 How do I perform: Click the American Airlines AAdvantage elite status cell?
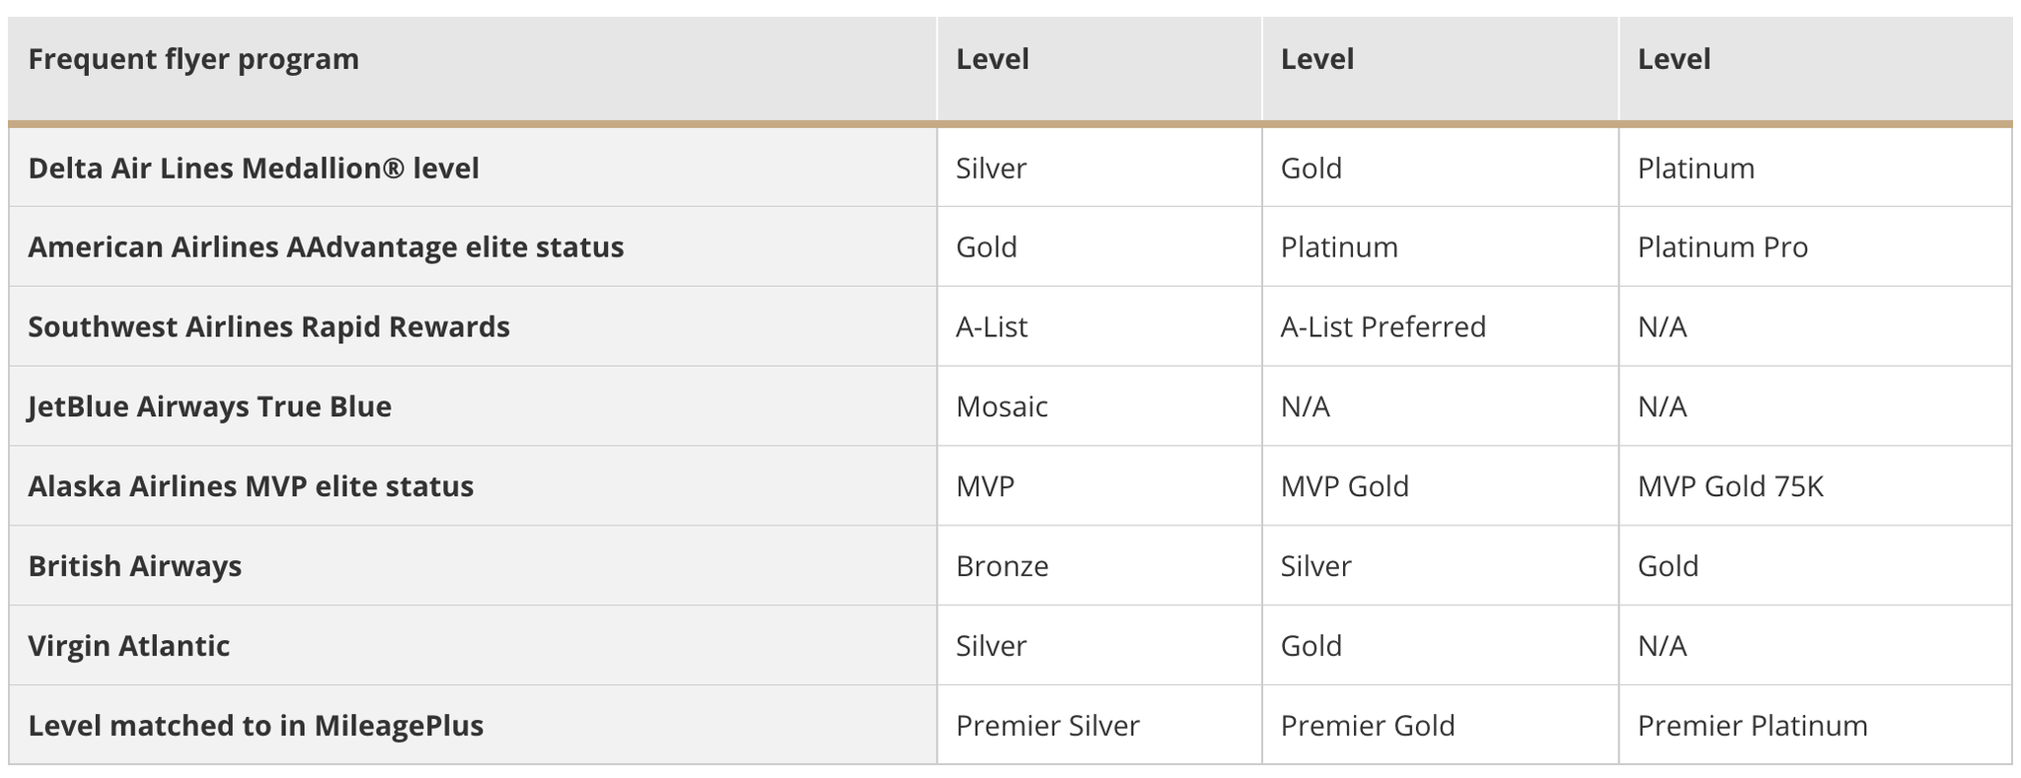point(326,247)
